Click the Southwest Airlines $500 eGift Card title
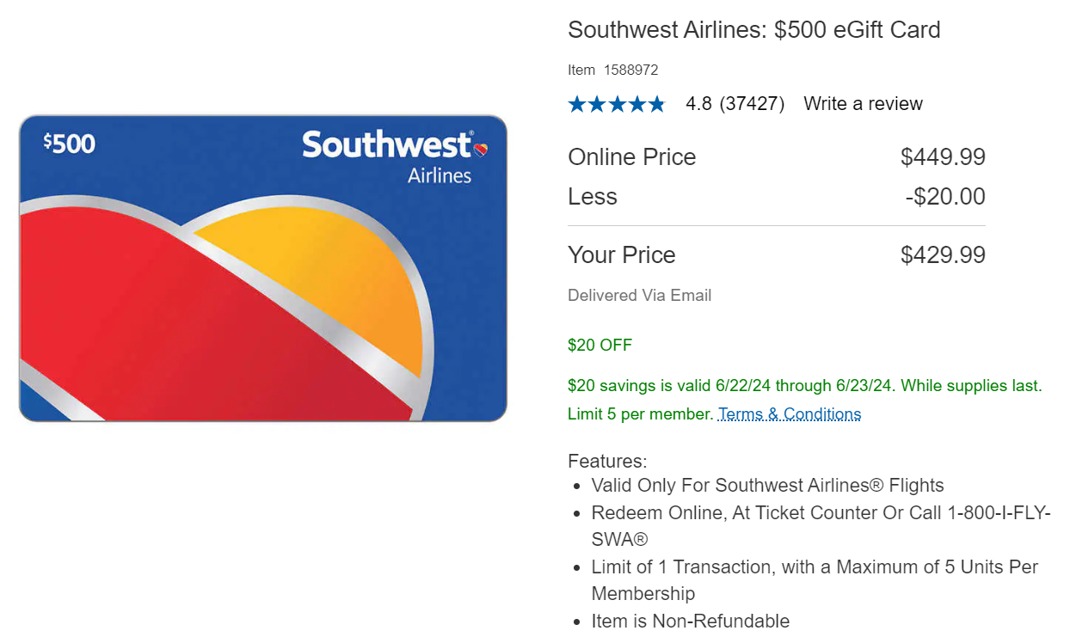1076x643 pixels. [753, 30]
